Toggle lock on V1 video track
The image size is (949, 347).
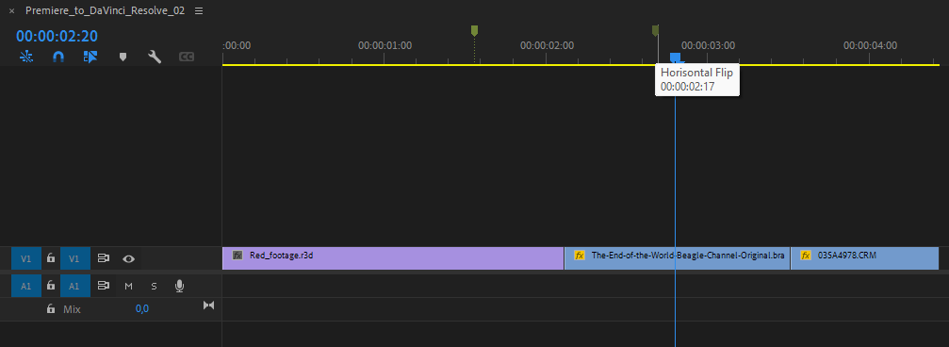pos(51,258)
